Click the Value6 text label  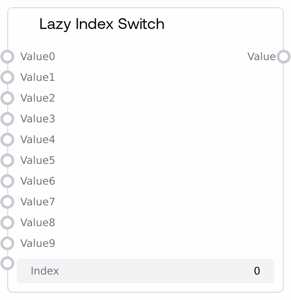coord(38,181)
